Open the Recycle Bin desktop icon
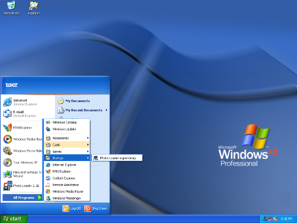Screen dimensions: 297x223 pyautogui.click(x=11, y=6)
